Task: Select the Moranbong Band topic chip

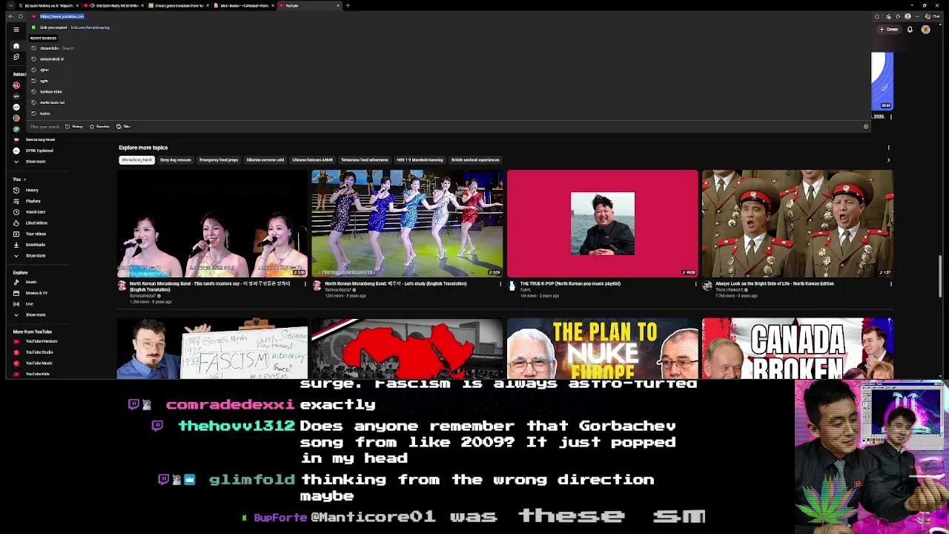Action: (136, 160)
